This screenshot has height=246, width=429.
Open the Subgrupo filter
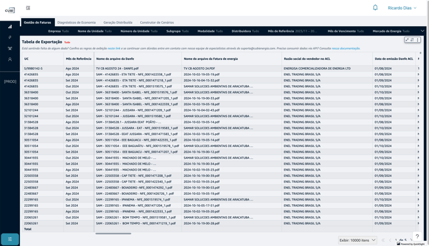point(178,31)
